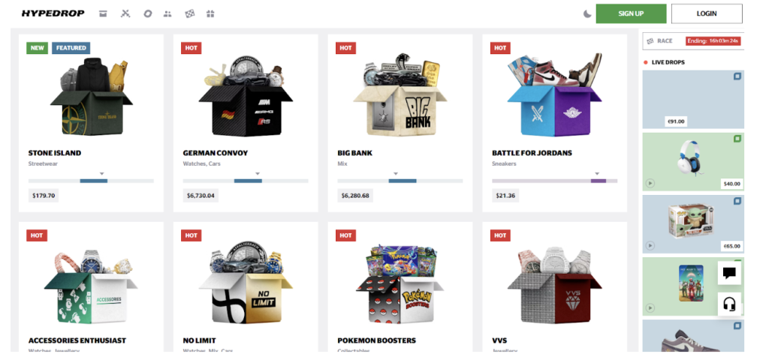Click the checkered race flag header icon

point(189,13)
